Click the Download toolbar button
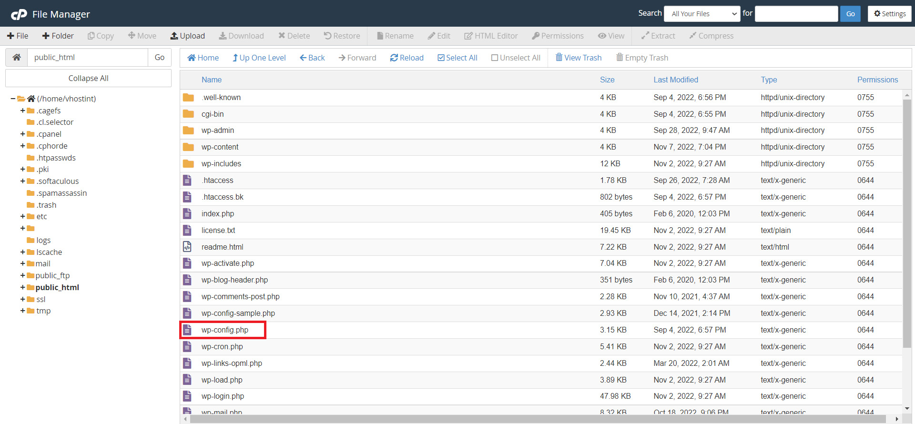Screen dimensions: 915x424 tap(241, 36)
